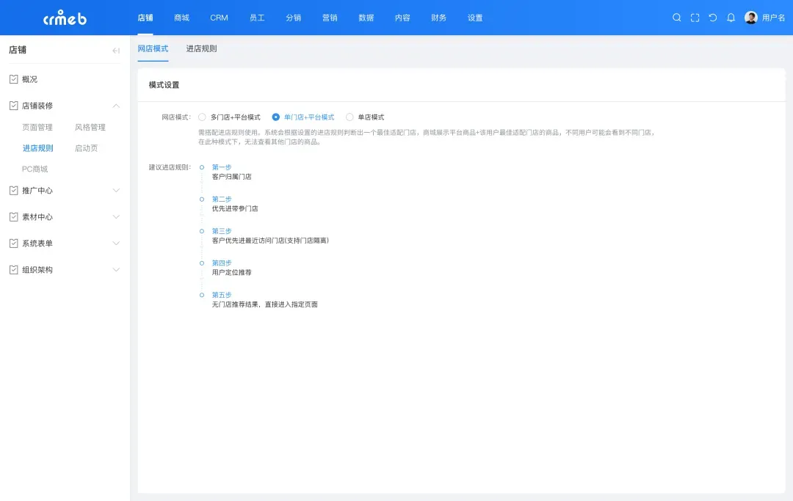Open 页面管理 in the sidebar
The image size is (793, 501).
(37, 128)
